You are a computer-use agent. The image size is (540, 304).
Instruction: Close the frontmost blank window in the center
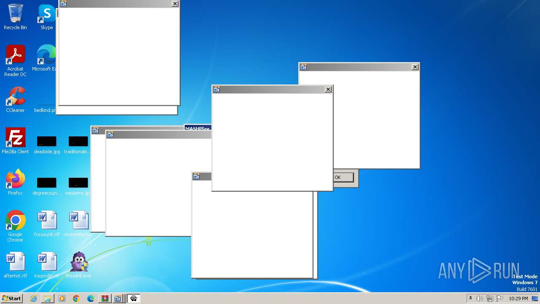(x=328, y=90)
